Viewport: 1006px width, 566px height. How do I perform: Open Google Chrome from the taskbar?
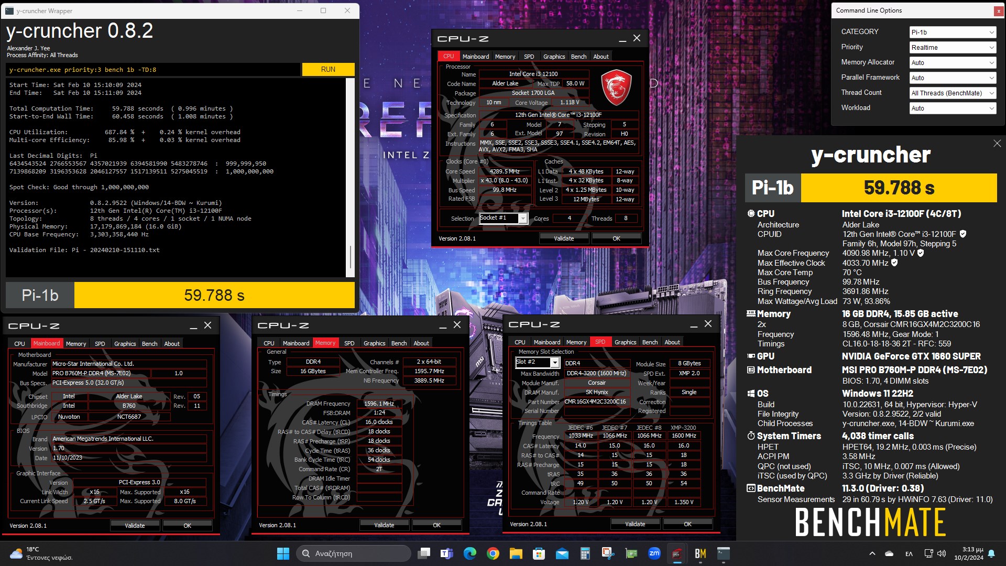493,553
